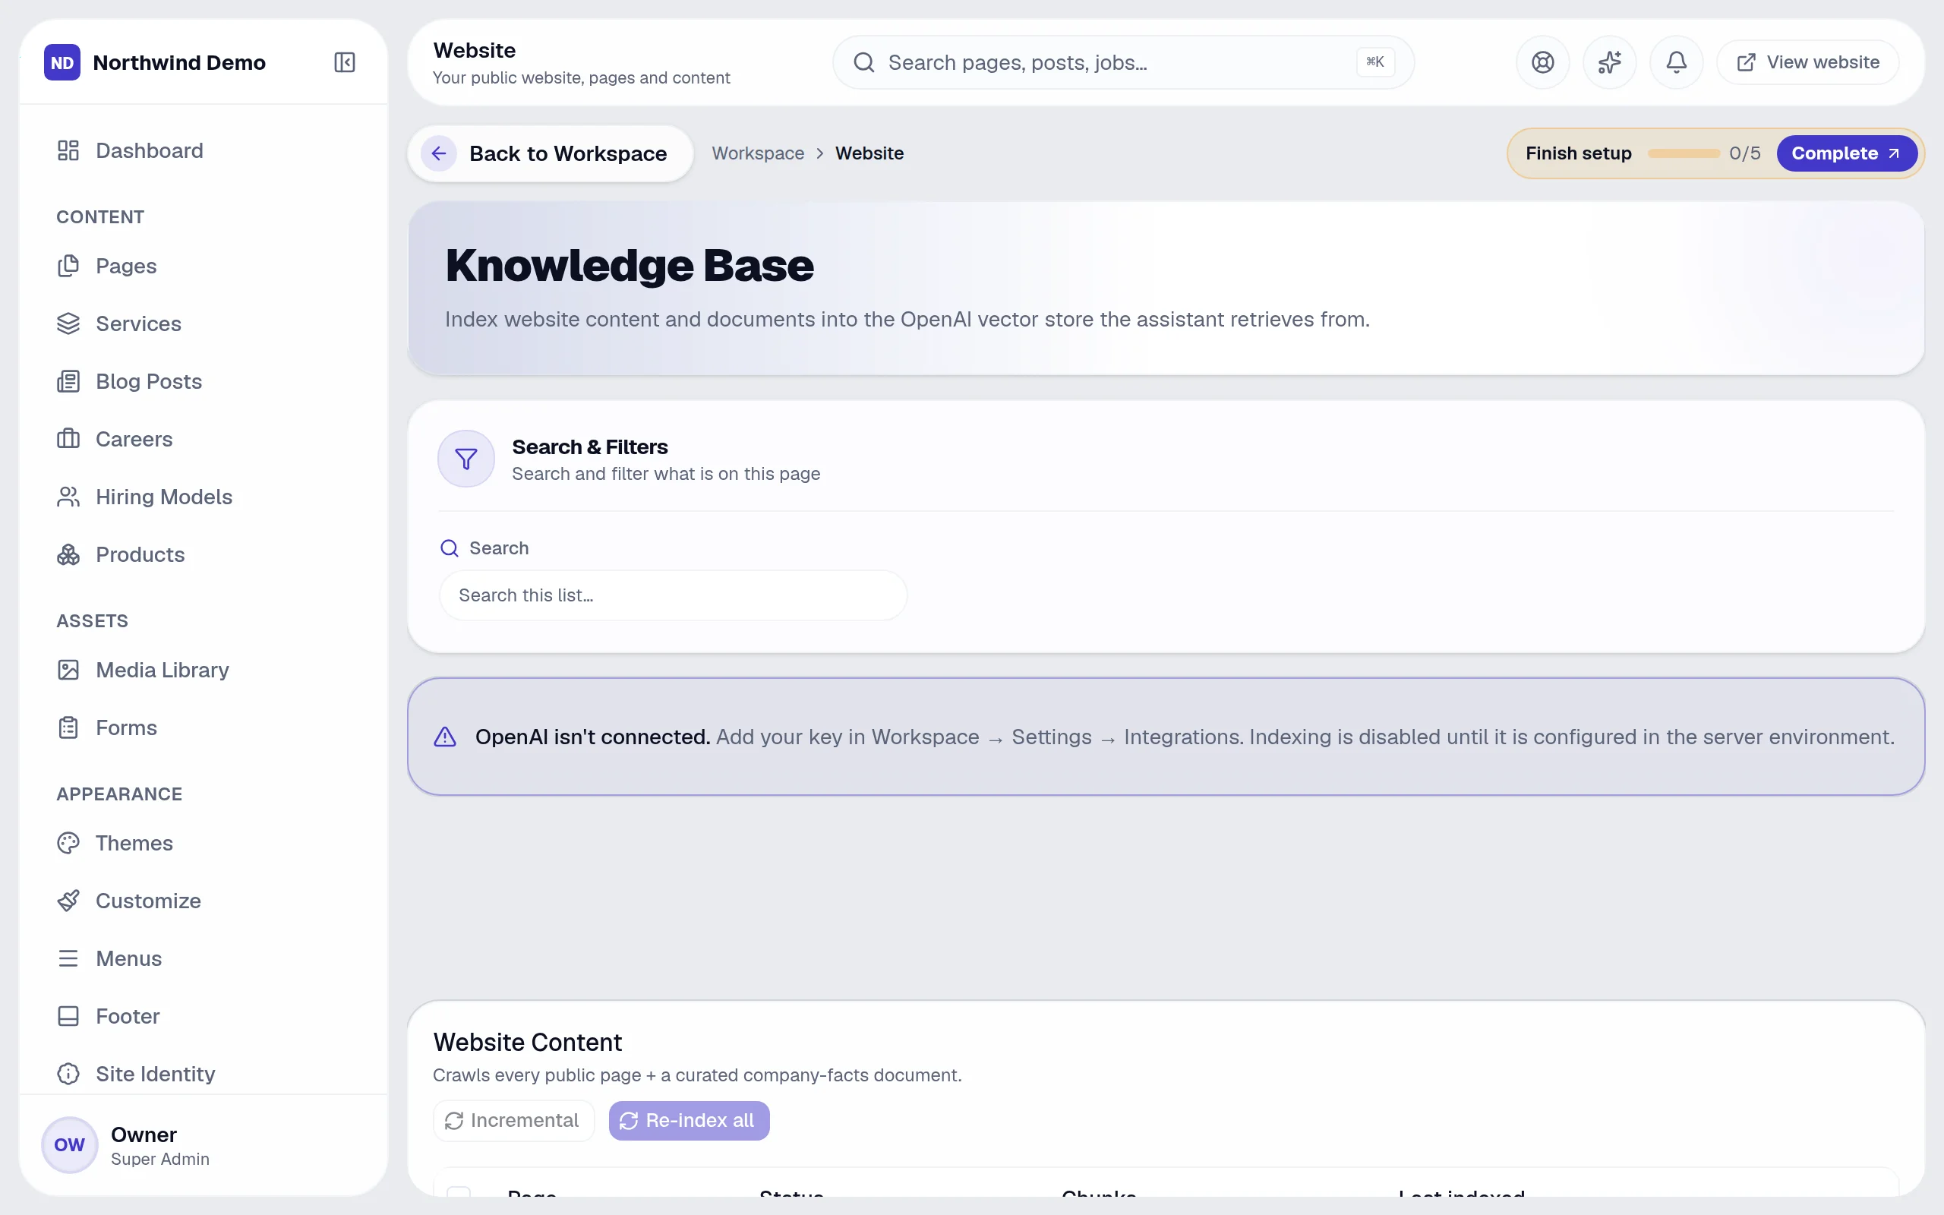Click the back arrow icon
This screenshot has width=1944, height=1215.
[439, 153]
